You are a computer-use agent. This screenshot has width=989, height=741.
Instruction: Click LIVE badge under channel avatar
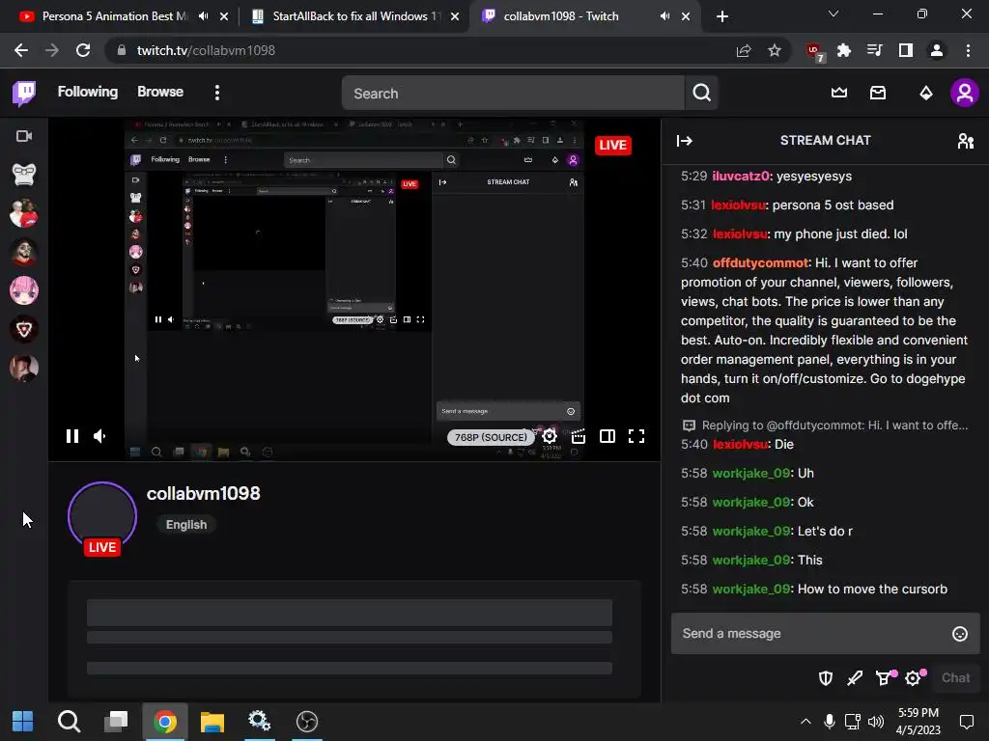pyautogui.click(x=102, y=547)
